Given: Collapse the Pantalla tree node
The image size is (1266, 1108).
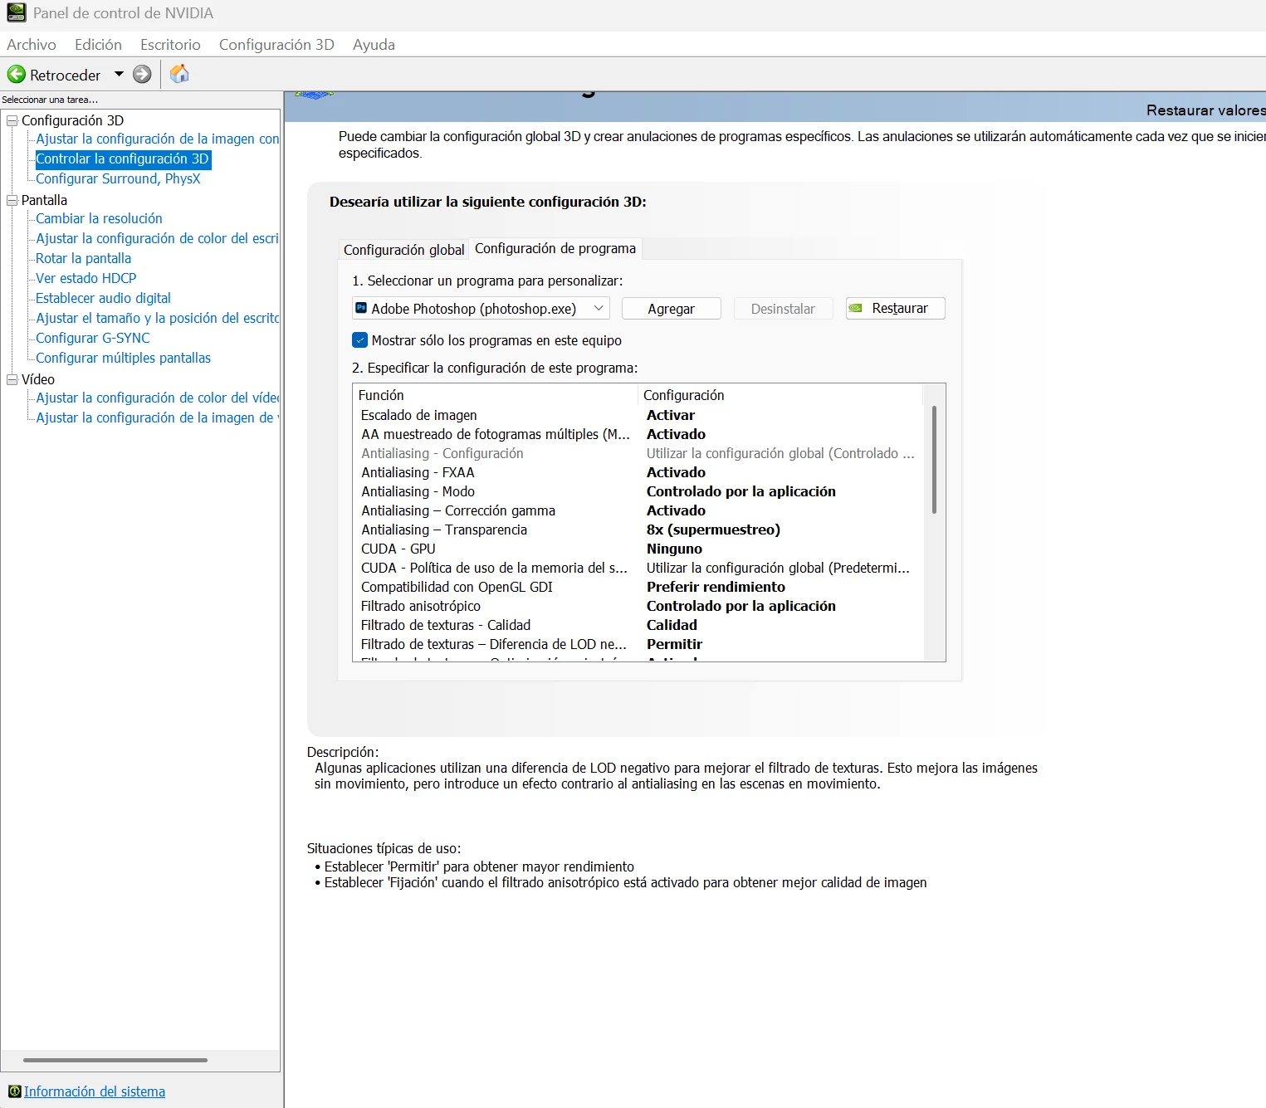Looking at the screenshot, I should click(x=12, y=201).
